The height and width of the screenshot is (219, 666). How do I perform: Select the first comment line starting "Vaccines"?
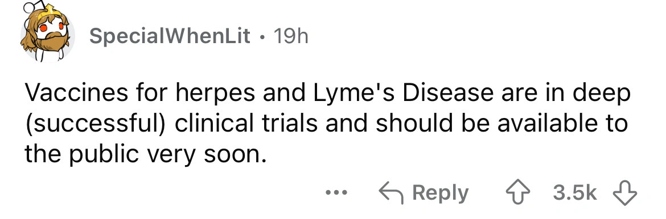[327, 95]
